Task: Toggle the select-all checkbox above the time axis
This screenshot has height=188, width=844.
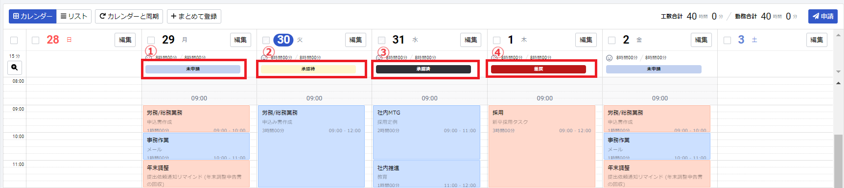Action: (x=14, y=40)
